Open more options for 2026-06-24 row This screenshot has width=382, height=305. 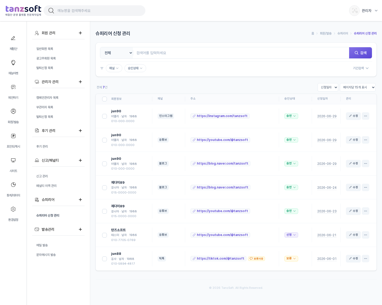pyautogui.click(x=366, y=187)
